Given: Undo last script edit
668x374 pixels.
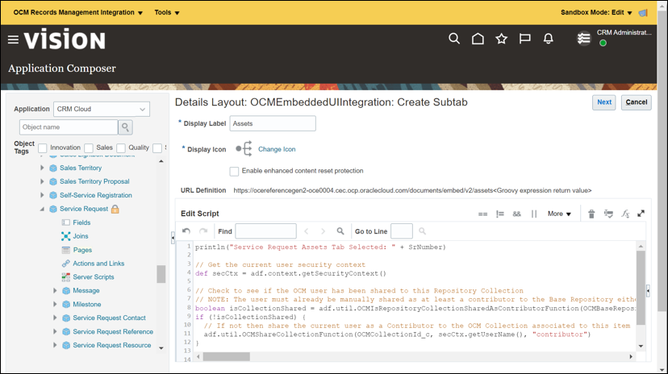Looking at the screenshot, I should 186,231.
